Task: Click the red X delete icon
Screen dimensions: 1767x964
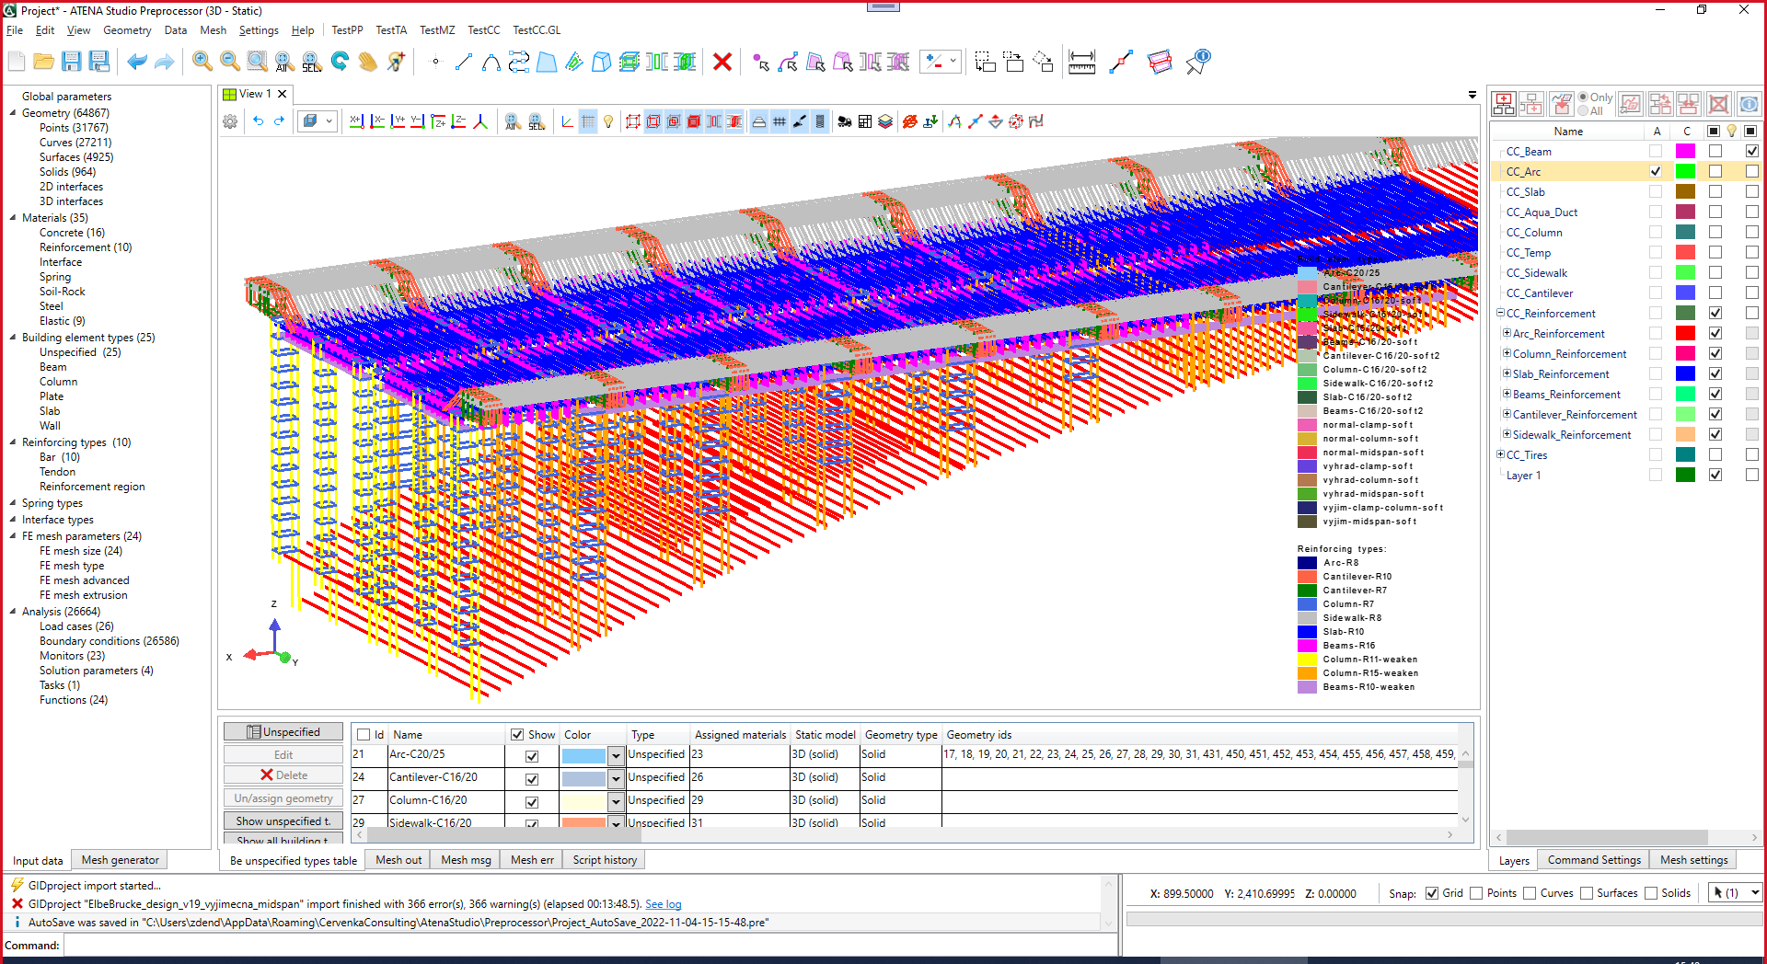Action: (722, 62)
